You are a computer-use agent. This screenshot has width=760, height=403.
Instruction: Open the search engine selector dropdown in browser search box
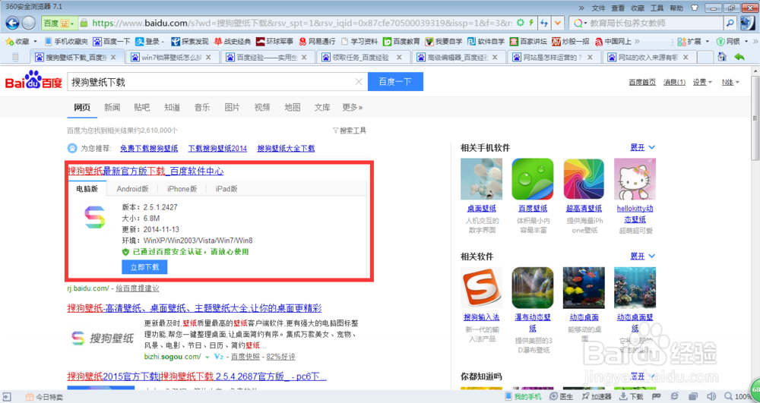coord(578,23)
